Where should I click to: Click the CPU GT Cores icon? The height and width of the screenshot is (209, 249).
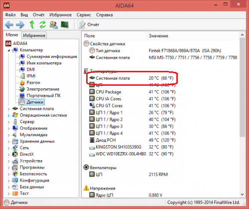click(92, 105)
